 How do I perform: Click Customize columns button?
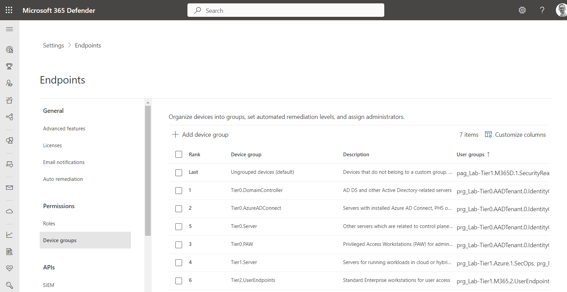pos(515,134)
